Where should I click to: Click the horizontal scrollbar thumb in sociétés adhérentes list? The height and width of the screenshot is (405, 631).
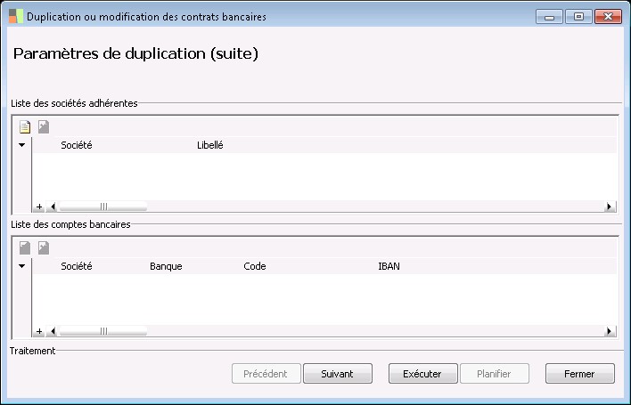[x=103, y=207]
